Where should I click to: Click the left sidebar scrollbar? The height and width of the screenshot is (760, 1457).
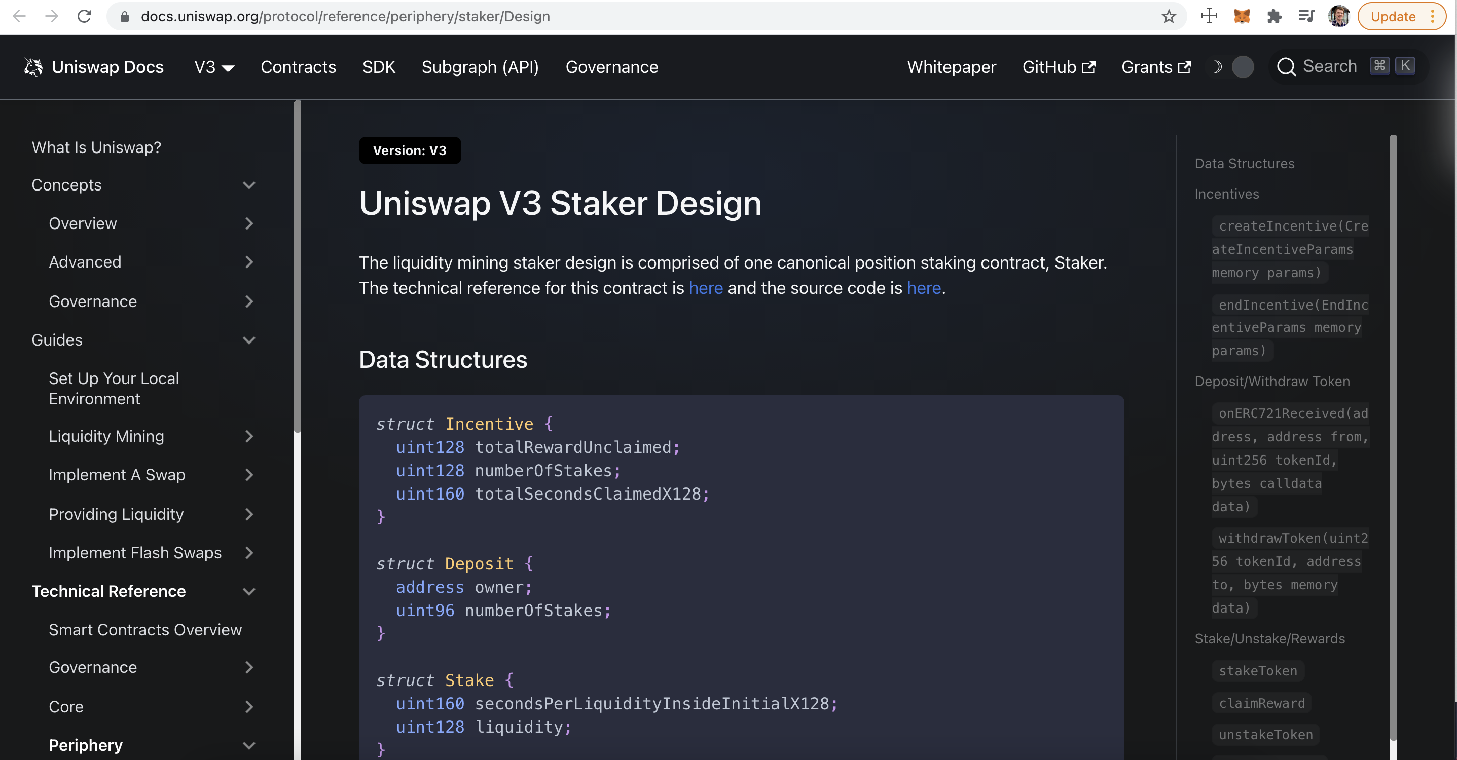pos(298,266)
